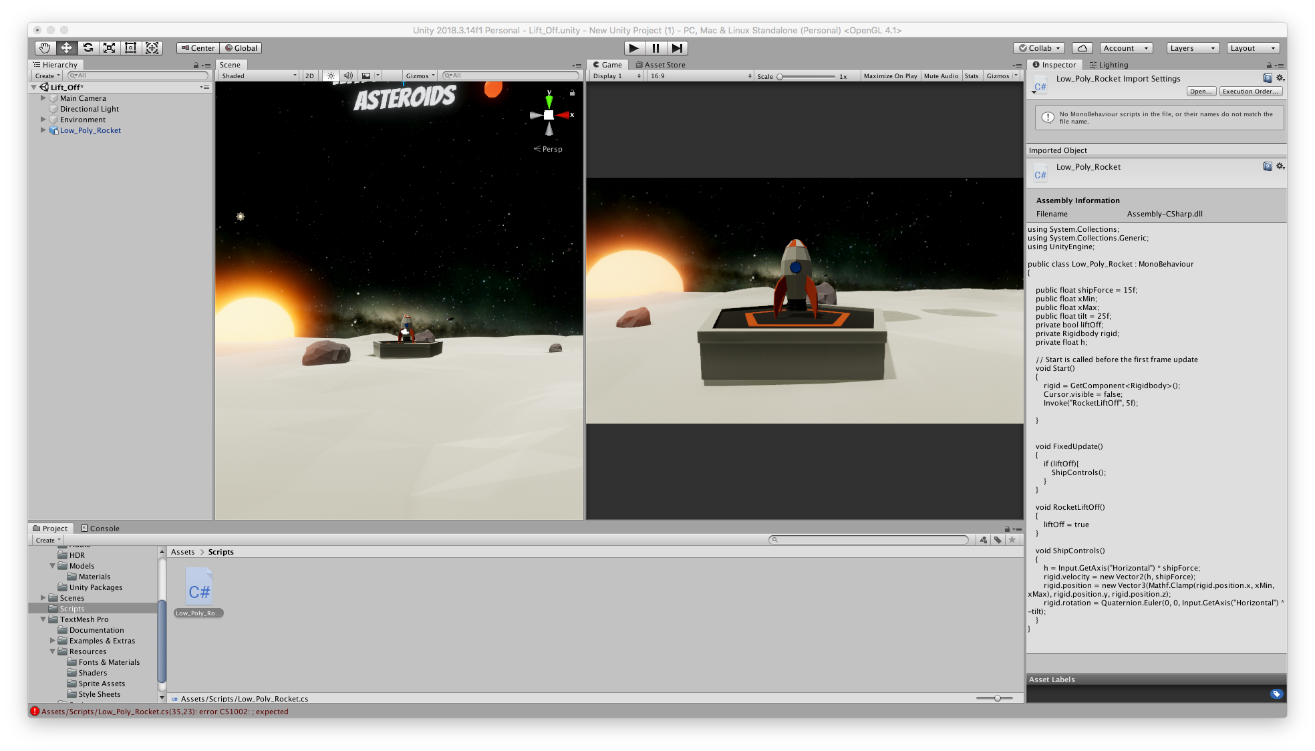Image resolution: width=1315 pixels, height=751 pixels.
Task: Toggle Mute Audio in Game view
Action: tap(941, 76)
